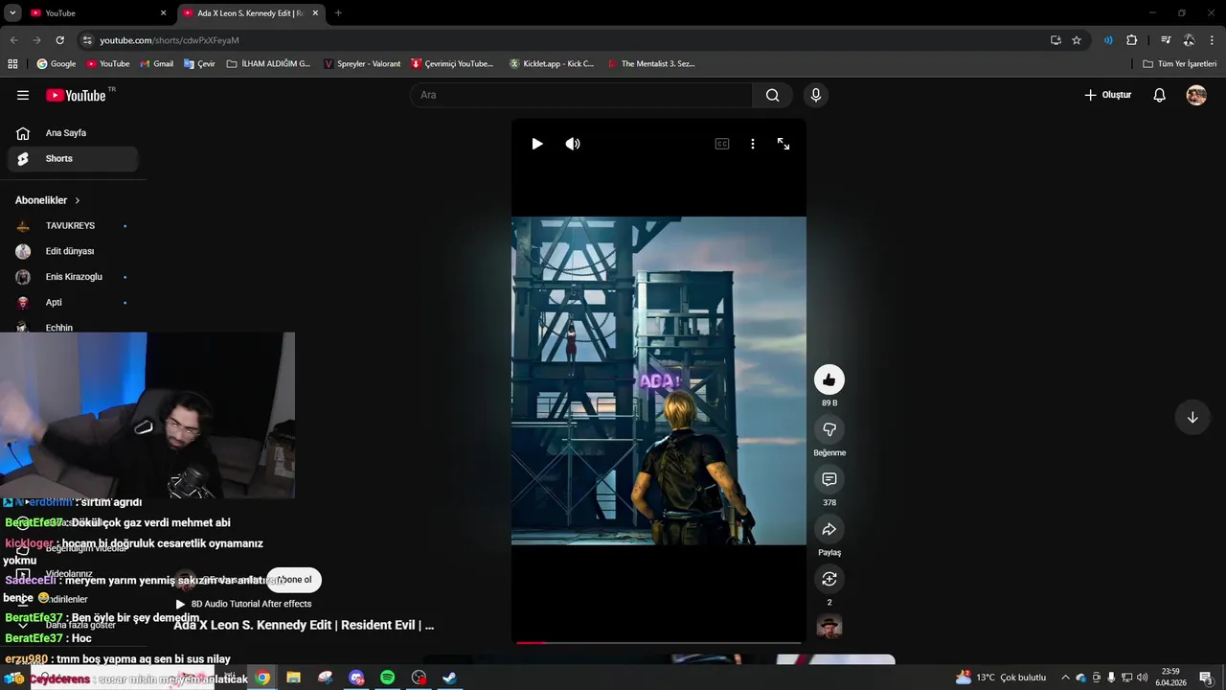Open the Extensions puzzle menu
The width and height of the screenshot is (1226, 690).
click(1132, 40)
